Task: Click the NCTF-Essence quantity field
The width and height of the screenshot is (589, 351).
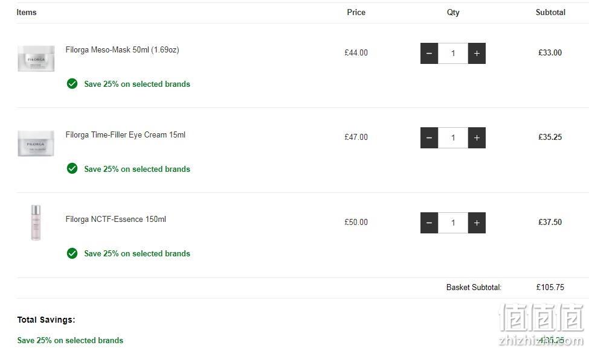Action: [453, 223]
